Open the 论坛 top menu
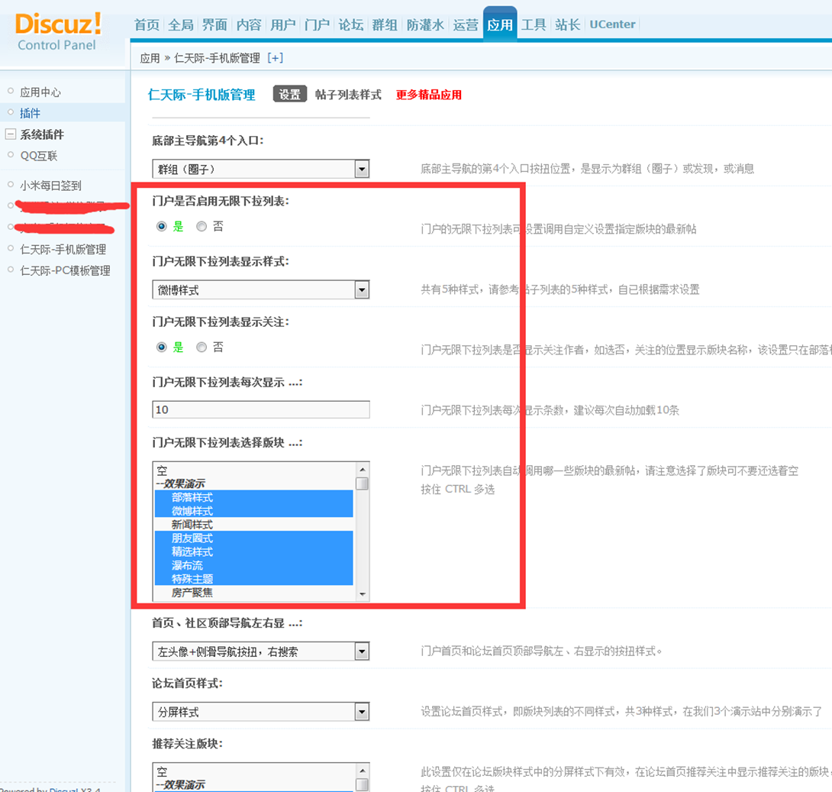 [x=351, y=25]
